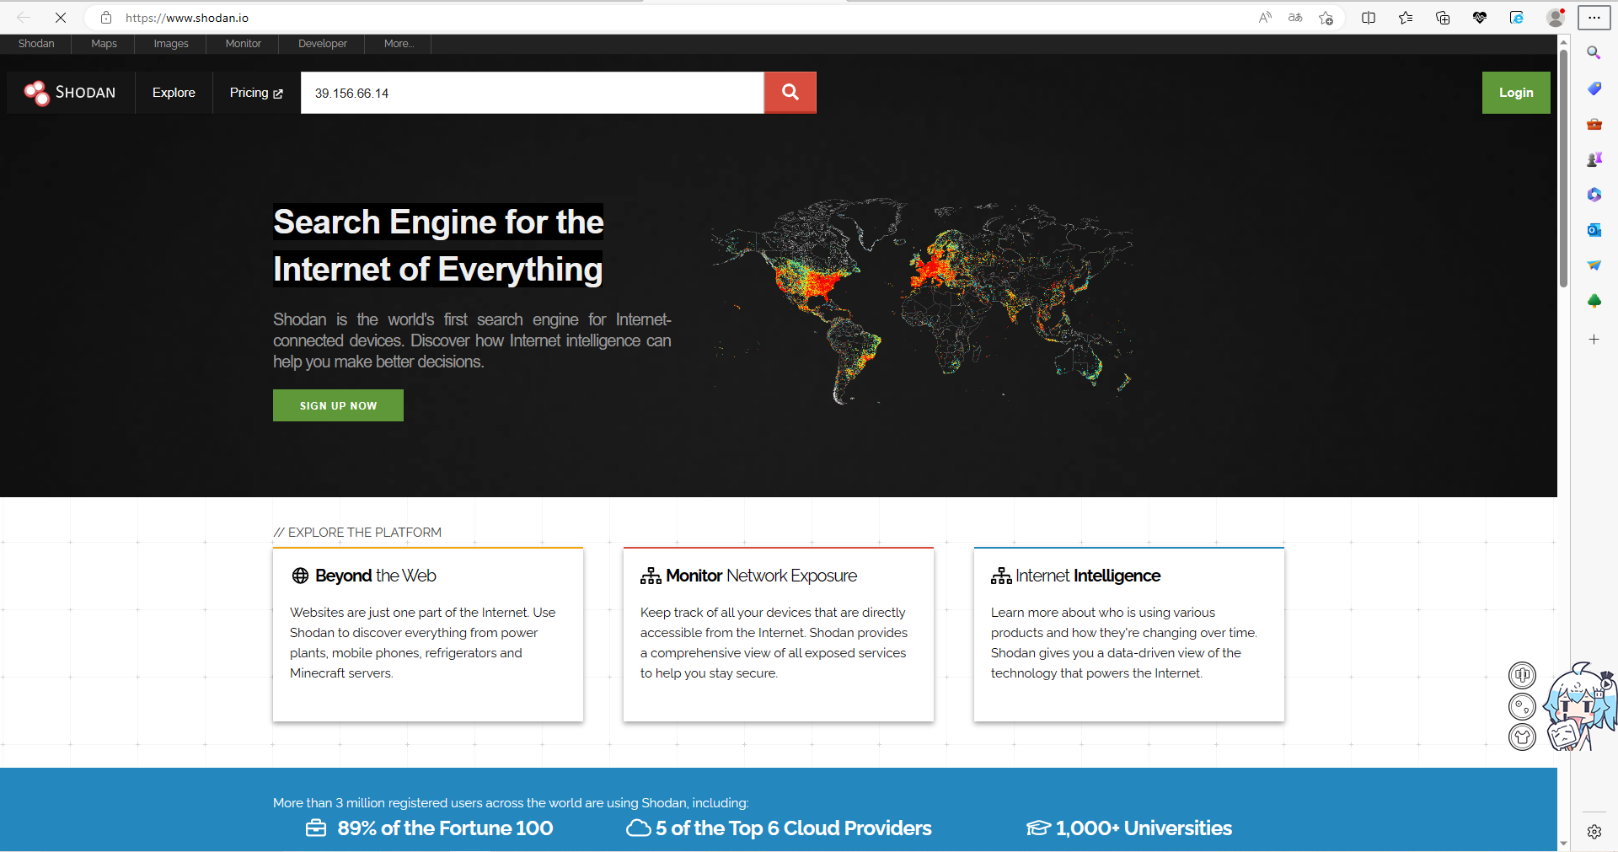Viewport: 1618px width, 852px height.
Task: Open the Shodan top menu tab
Action: coord(36,44)
